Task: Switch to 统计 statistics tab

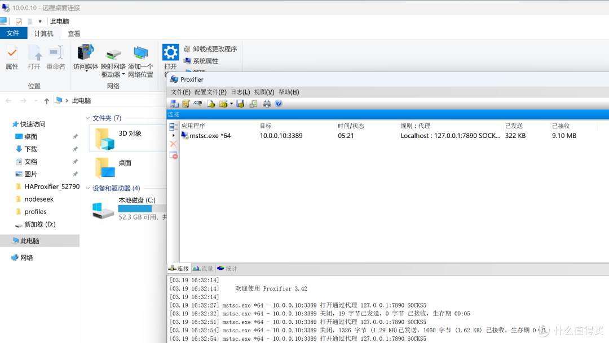Action: pos(227,269)
